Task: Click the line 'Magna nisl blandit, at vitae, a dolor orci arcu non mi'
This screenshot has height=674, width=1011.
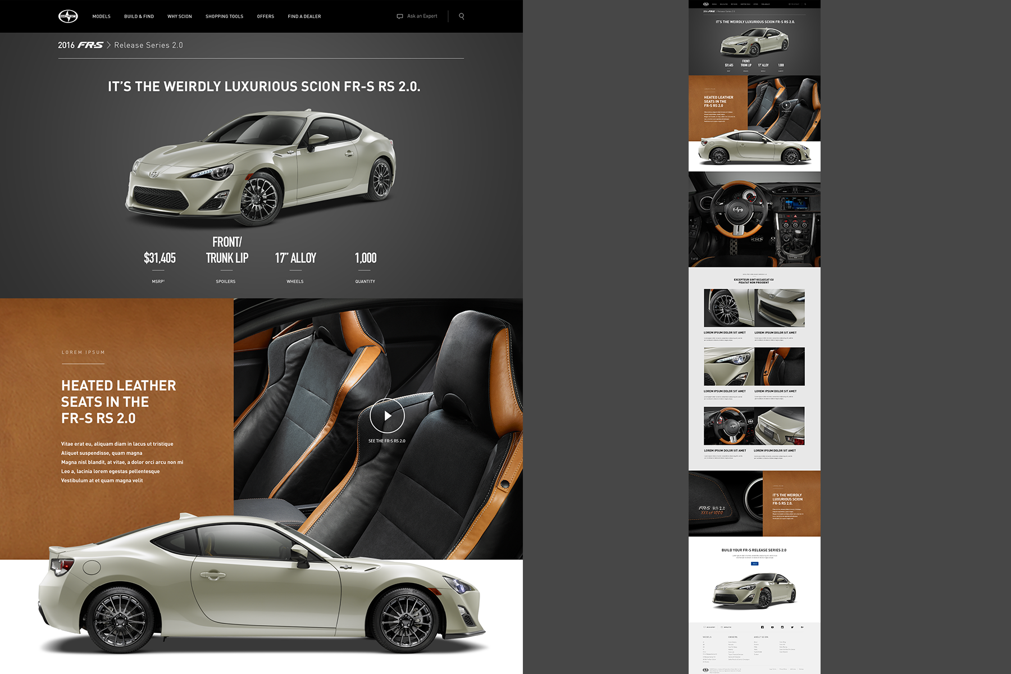Action: [x=122, y=462]
